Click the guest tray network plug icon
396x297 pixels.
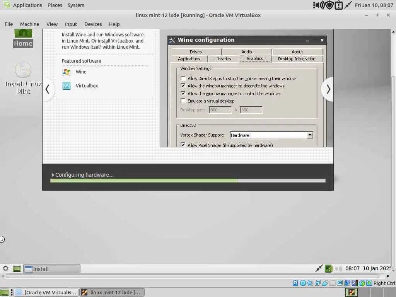(x=319, y=268)
